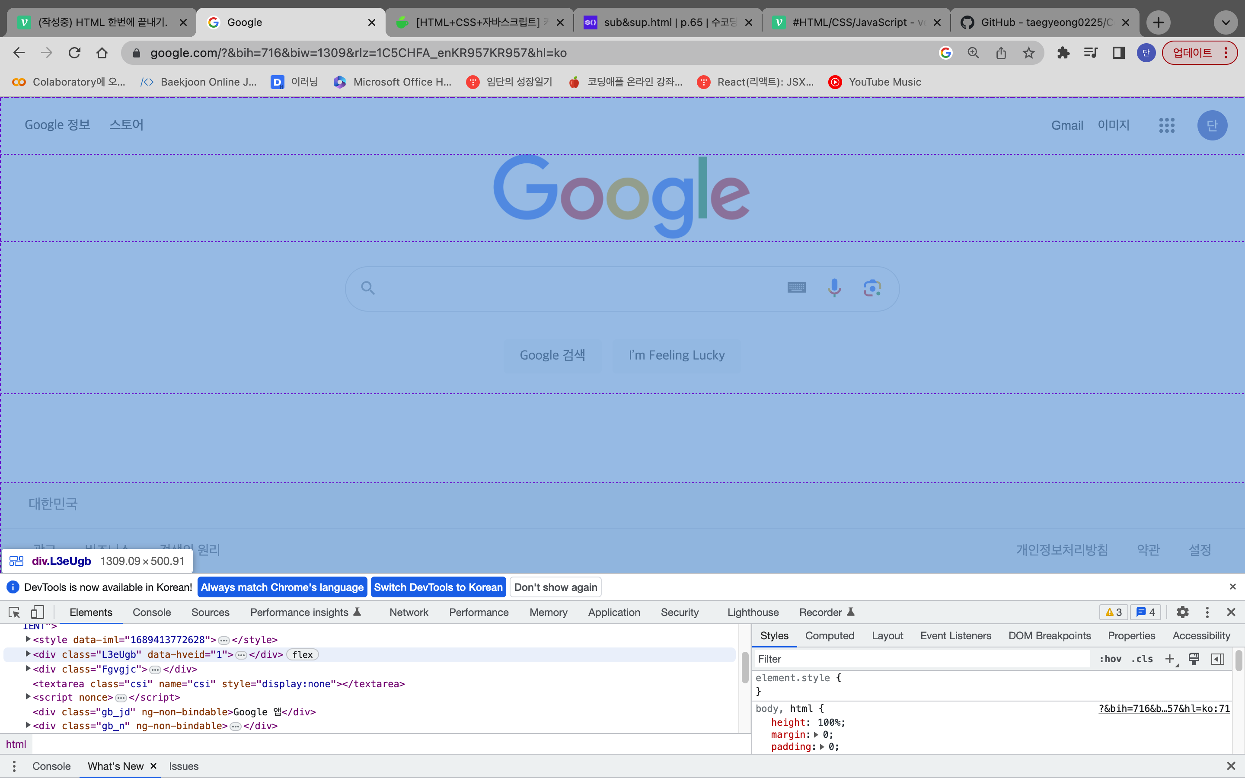Click the share page icon
The width and height of the screenshot is (1245, 778).
[1001, 52]
